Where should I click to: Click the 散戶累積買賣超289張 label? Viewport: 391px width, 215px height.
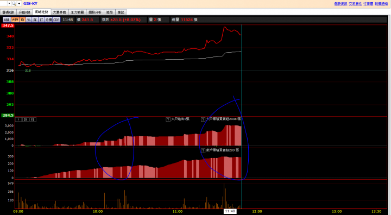point(223,150)
